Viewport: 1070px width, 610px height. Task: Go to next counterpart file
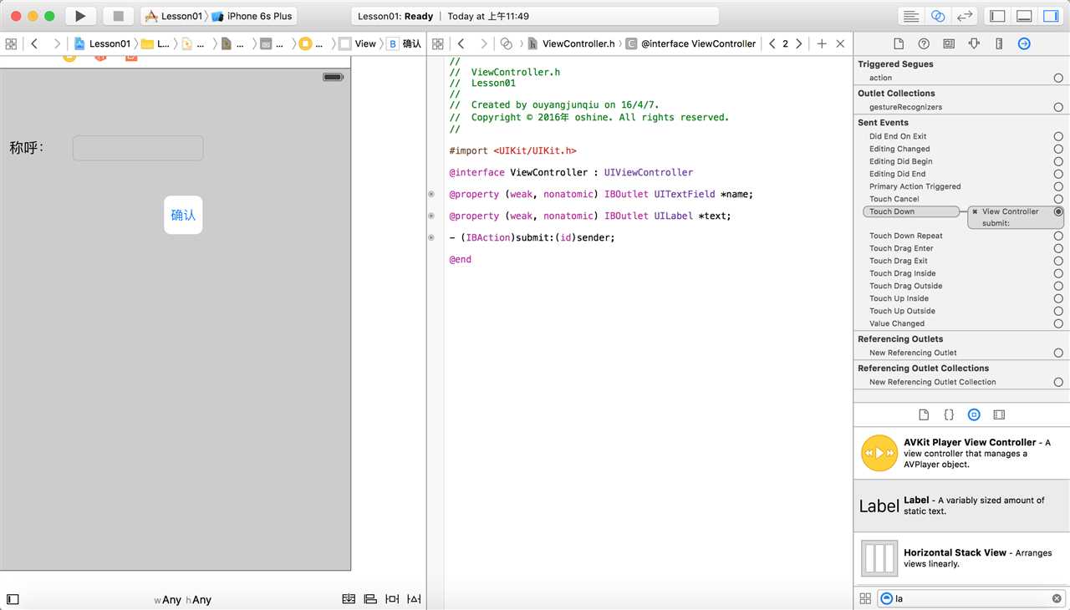pyautogui.click(x=799, y=43)
